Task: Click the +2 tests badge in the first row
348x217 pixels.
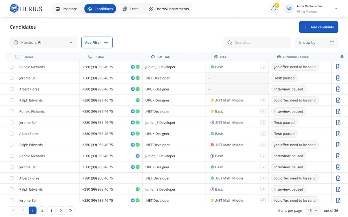Action: point(263,67)
